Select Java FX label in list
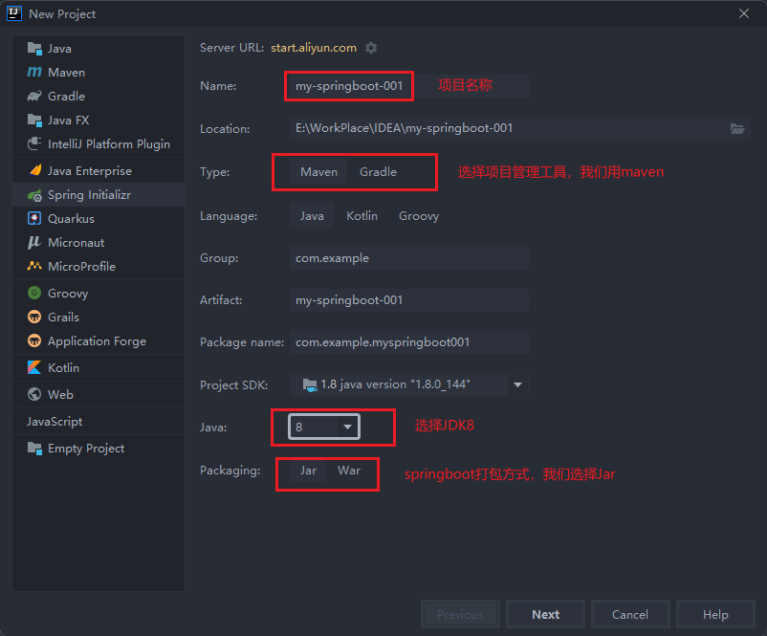767x636 pixels. tap(69, 121)
